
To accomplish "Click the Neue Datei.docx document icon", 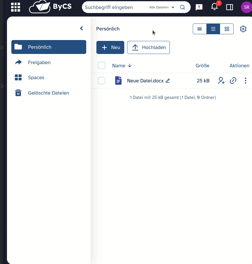I will click(x=118, y=80).
